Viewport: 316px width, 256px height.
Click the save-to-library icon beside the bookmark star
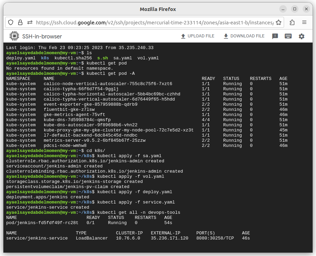292,22
